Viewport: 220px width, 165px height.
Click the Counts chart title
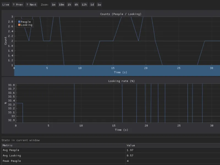click(121, 14)
